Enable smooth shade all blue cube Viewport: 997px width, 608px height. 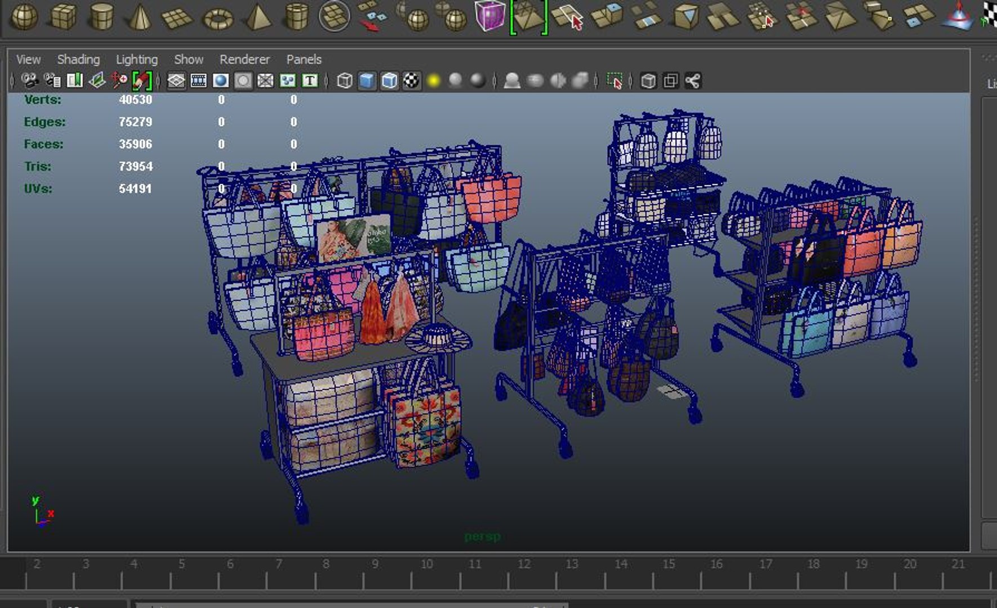(x=367, y=81)
